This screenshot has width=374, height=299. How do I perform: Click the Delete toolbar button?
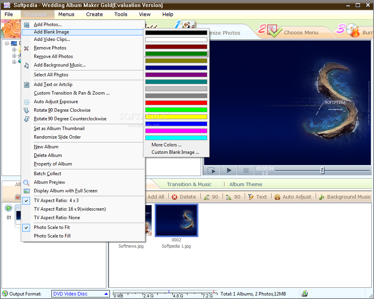coord(184,197)
